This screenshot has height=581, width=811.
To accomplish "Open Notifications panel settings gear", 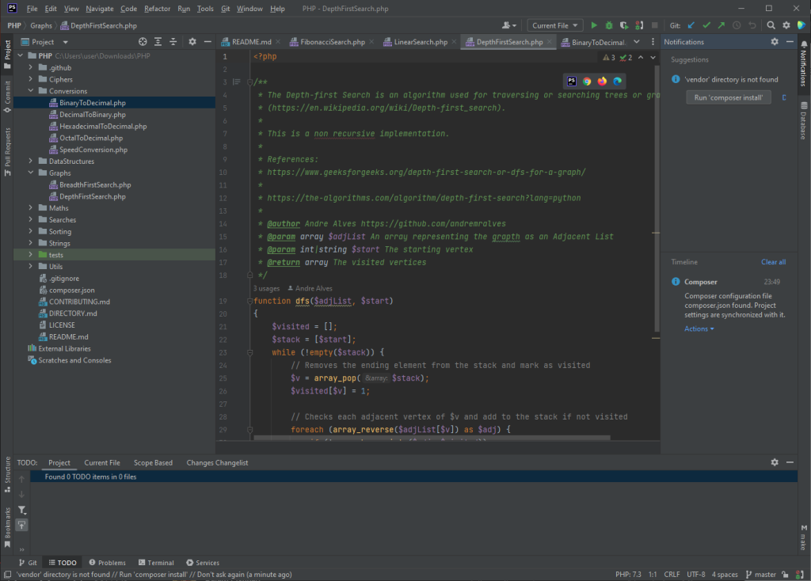I will (x=775, y=42).
